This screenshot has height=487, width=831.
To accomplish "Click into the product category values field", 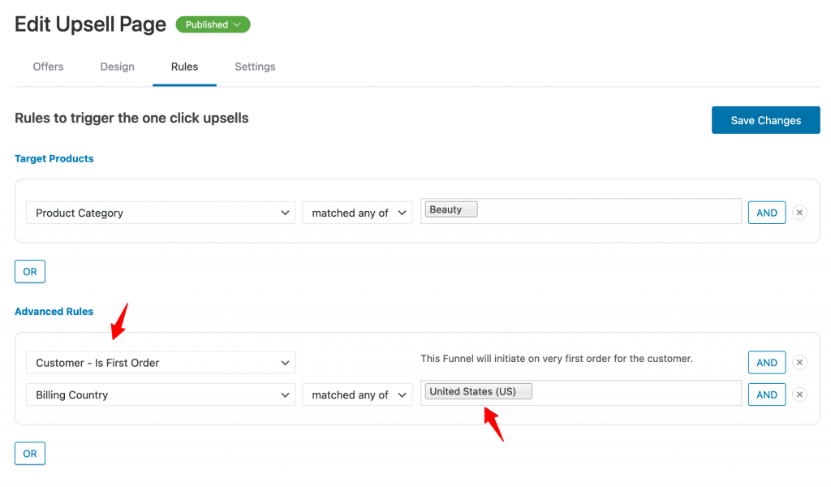I will (581, 211).
